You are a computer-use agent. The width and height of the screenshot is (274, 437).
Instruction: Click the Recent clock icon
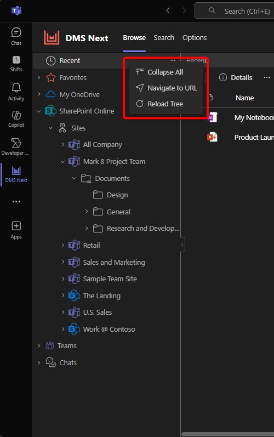pyautogui.click(x=50, y=61)
